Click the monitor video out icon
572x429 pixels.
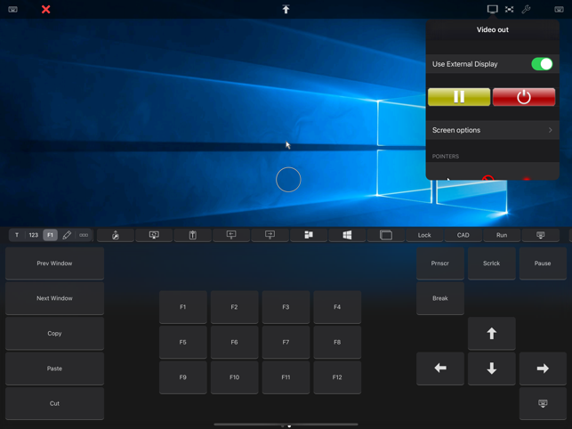point(493,9)
